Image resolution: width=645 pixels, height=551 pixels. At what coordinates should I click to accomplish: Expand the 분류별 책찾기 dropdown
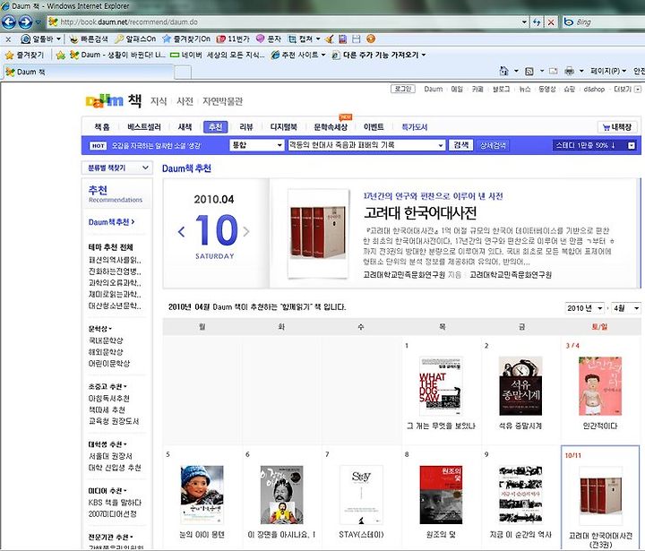117,168
